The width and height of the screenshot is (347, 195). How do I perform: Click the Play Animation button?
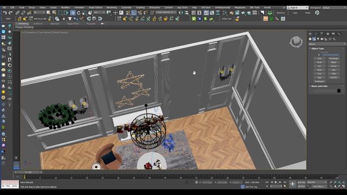pos(276,182)
